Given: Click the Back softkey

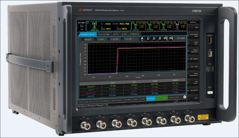Looking at the screenshot, I should pos(193,98).
